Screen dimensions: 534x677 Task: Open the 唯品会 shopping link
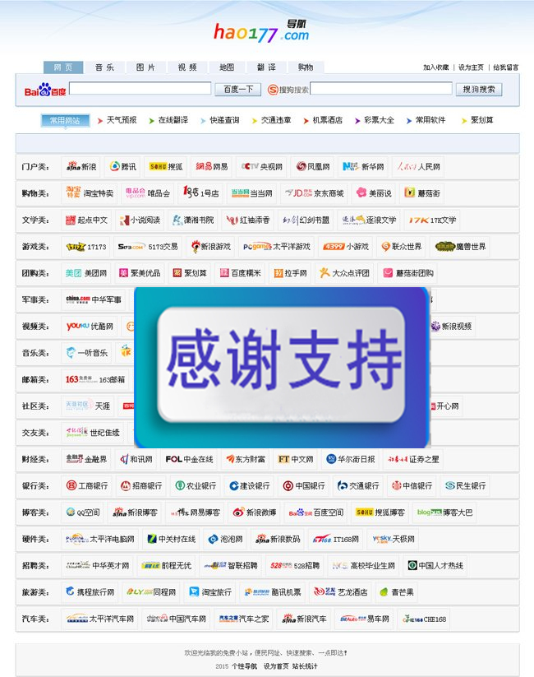[x=148, y=193]
